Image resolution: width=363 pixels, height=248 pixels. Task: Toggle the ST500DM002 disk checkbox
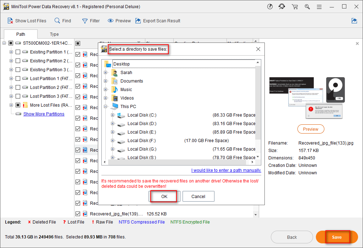pos(11,43)
